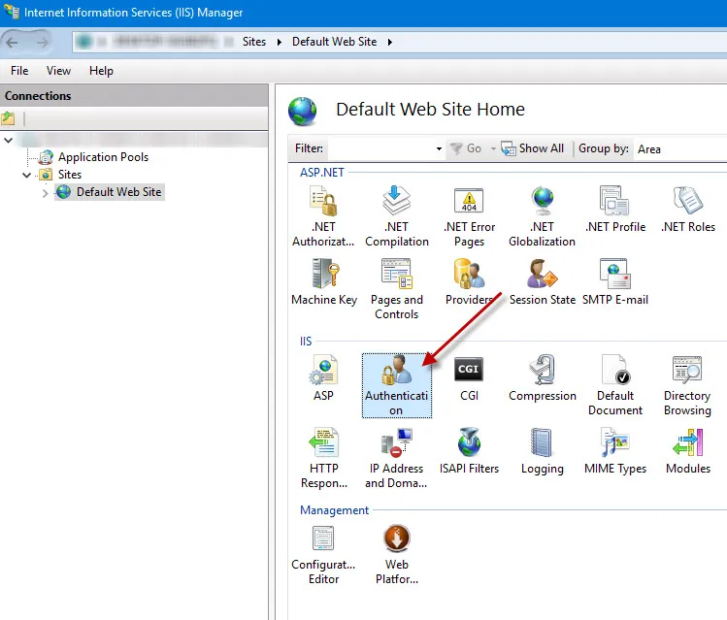Launch the Web Platform Installer
727x620 pixels.
pyautogui.click(x=397, y=555)
